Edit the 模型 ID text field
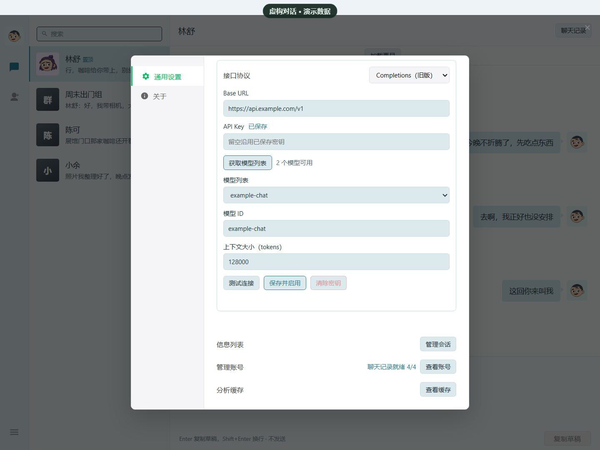The image size is (600, 450). 336,228
